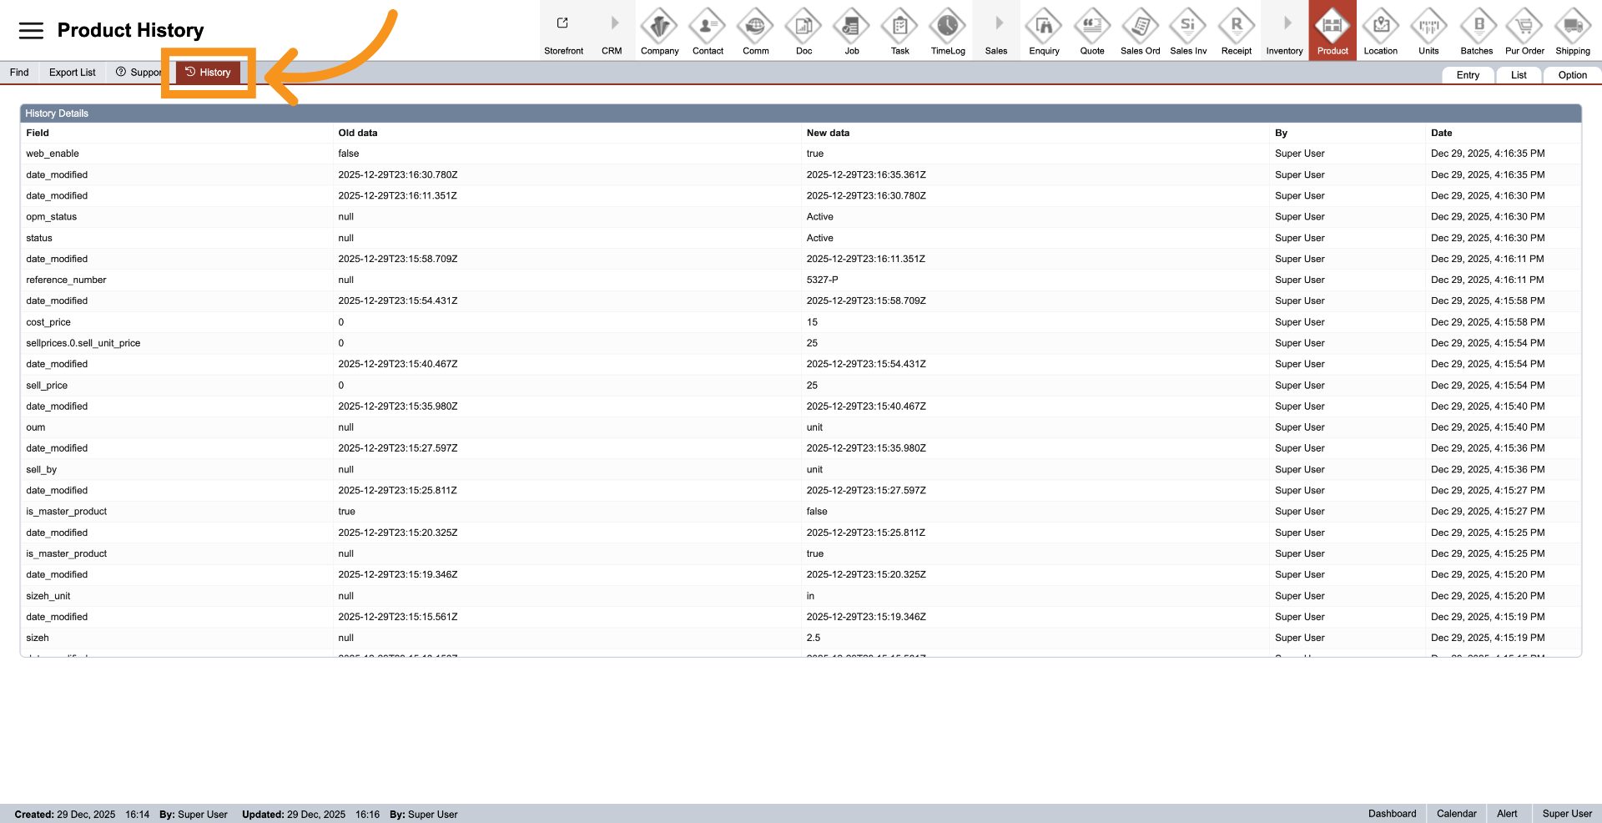Open the TimeLog module icon

948,31
